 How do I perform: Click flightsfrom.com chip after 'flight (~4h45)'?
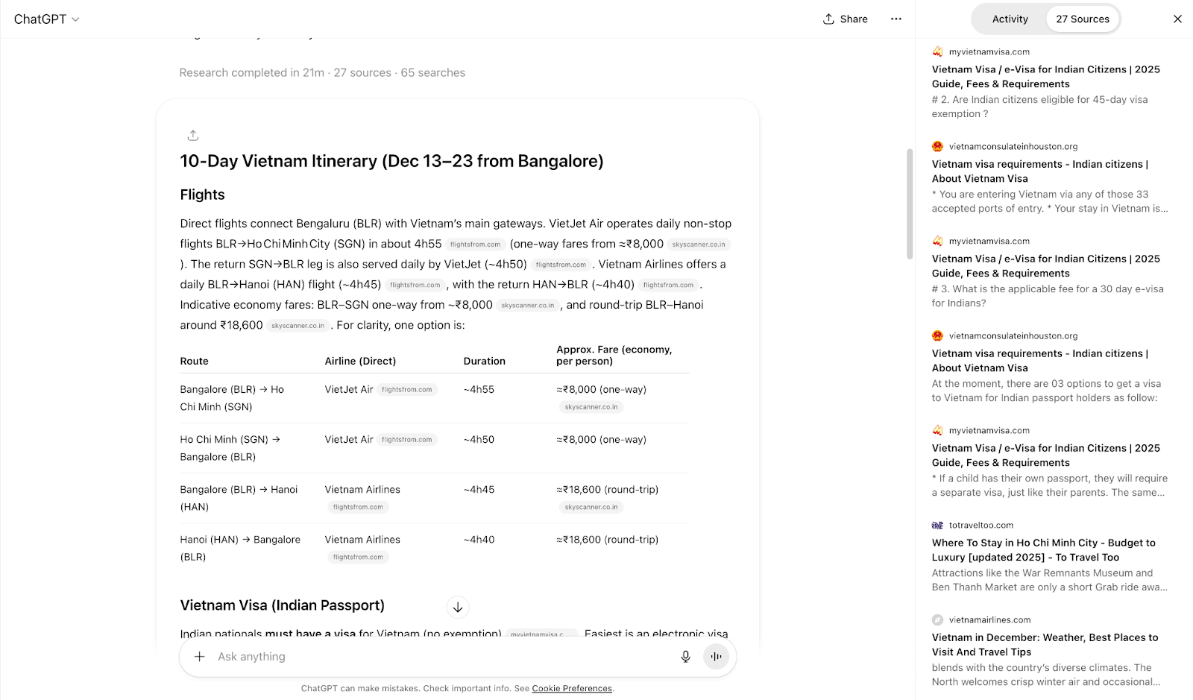(x=415, y=285)
